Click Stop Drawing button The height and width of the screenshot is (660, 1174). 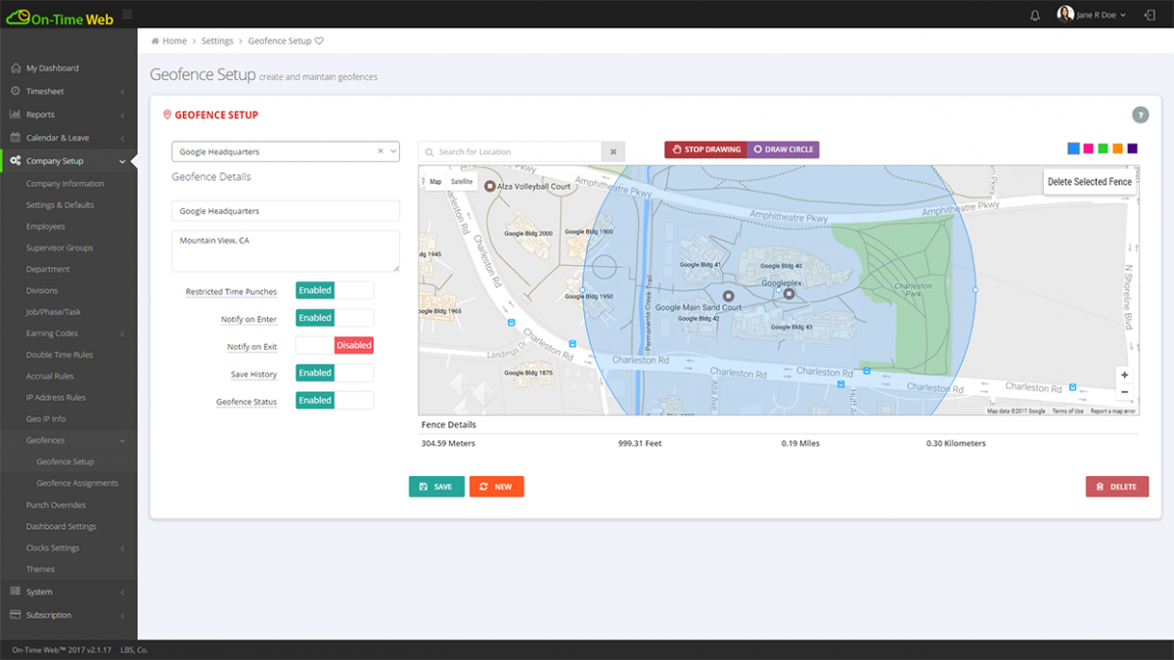[705, 150]
